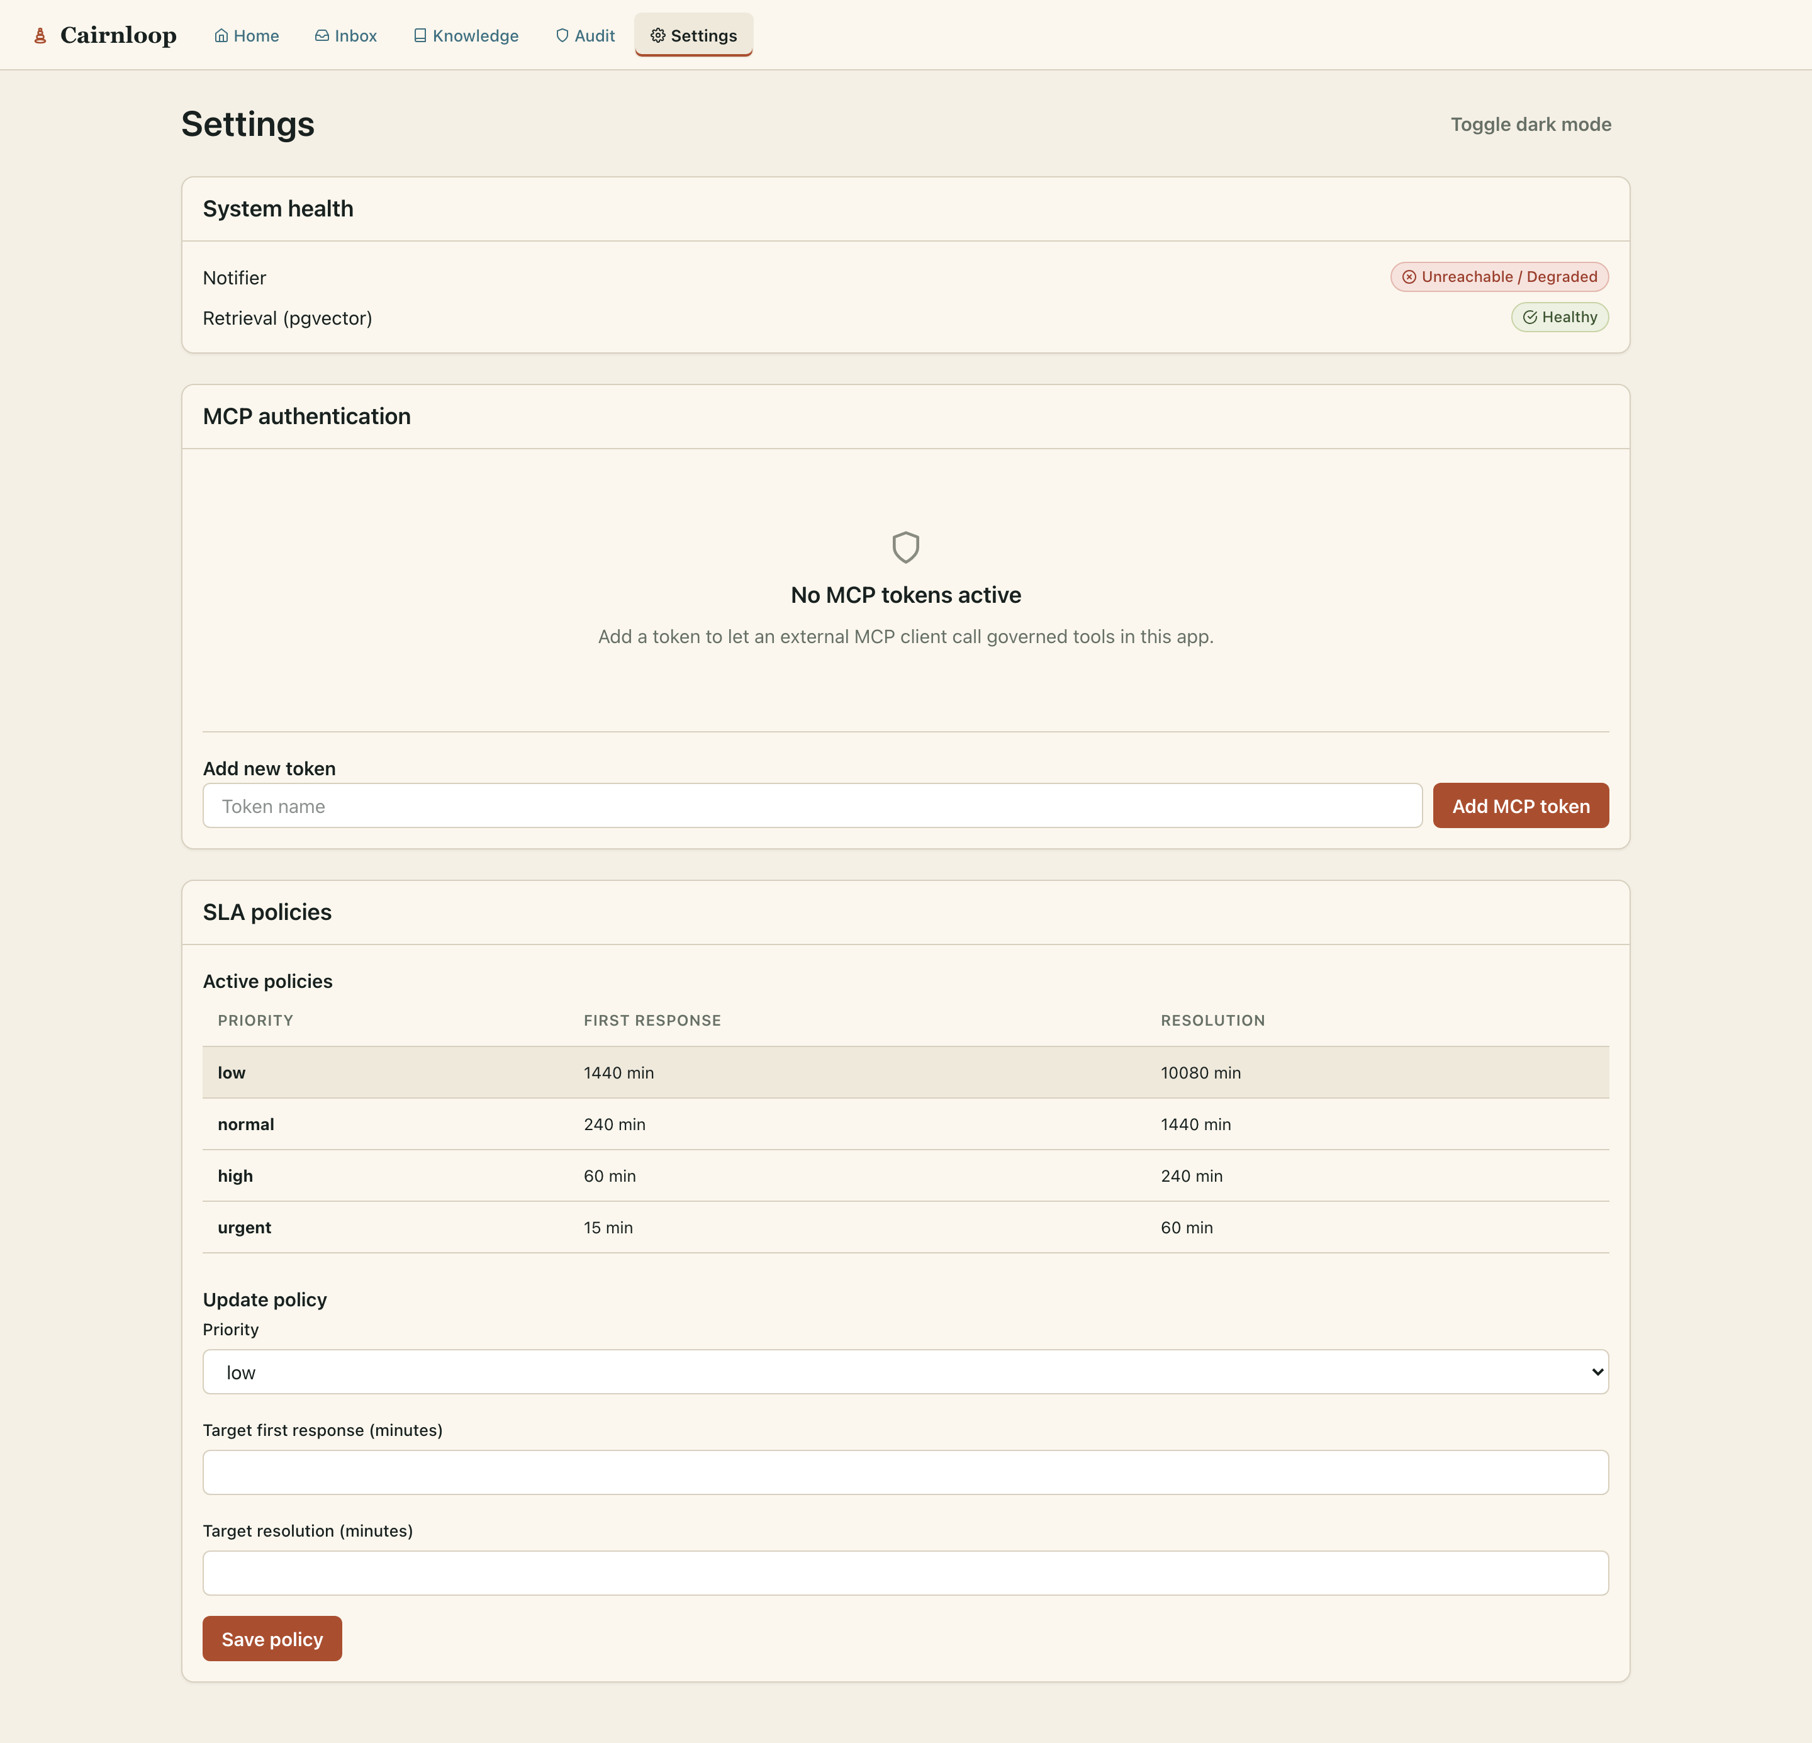
Task: Click the Healthy status badge
Action: point(1560,317)
